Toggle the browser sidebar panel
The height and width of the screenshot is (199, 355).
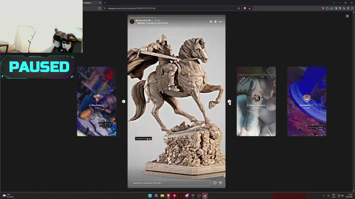pos(336,8)
